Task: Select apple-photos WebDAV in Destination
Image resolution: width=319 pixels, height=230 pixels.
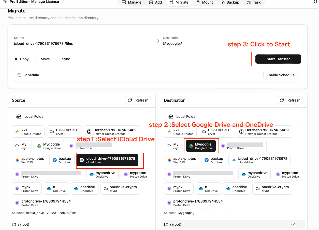Action: tap(182, 160)
